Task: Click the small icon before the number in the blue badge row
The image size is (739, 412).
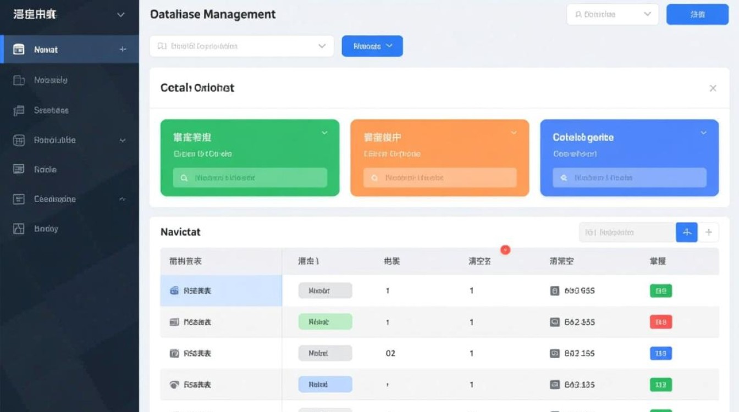Action: 555,353
